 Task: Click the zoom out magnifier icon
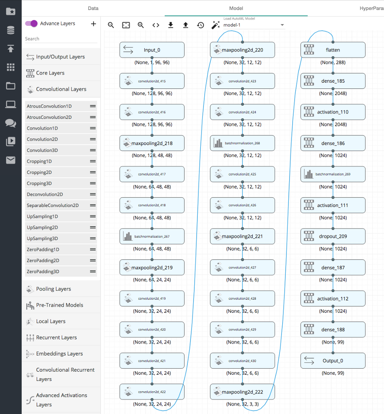tap(111, 25)
